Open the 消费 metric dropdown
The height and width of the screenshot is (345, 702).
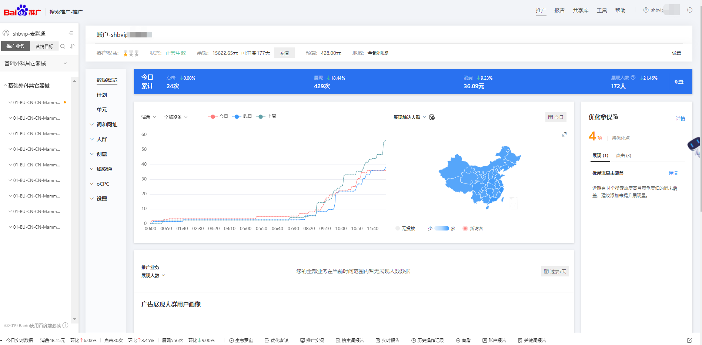(x=147, y=117)
